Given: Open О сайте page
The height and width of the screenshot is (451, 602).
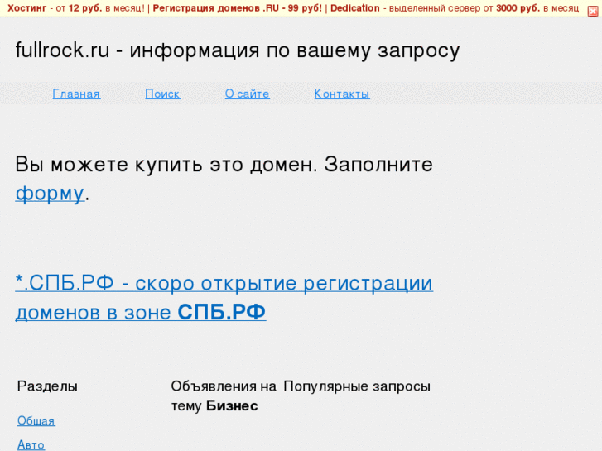Looking at the screenshot, I should pyautogui.click(x=248, y=94).
